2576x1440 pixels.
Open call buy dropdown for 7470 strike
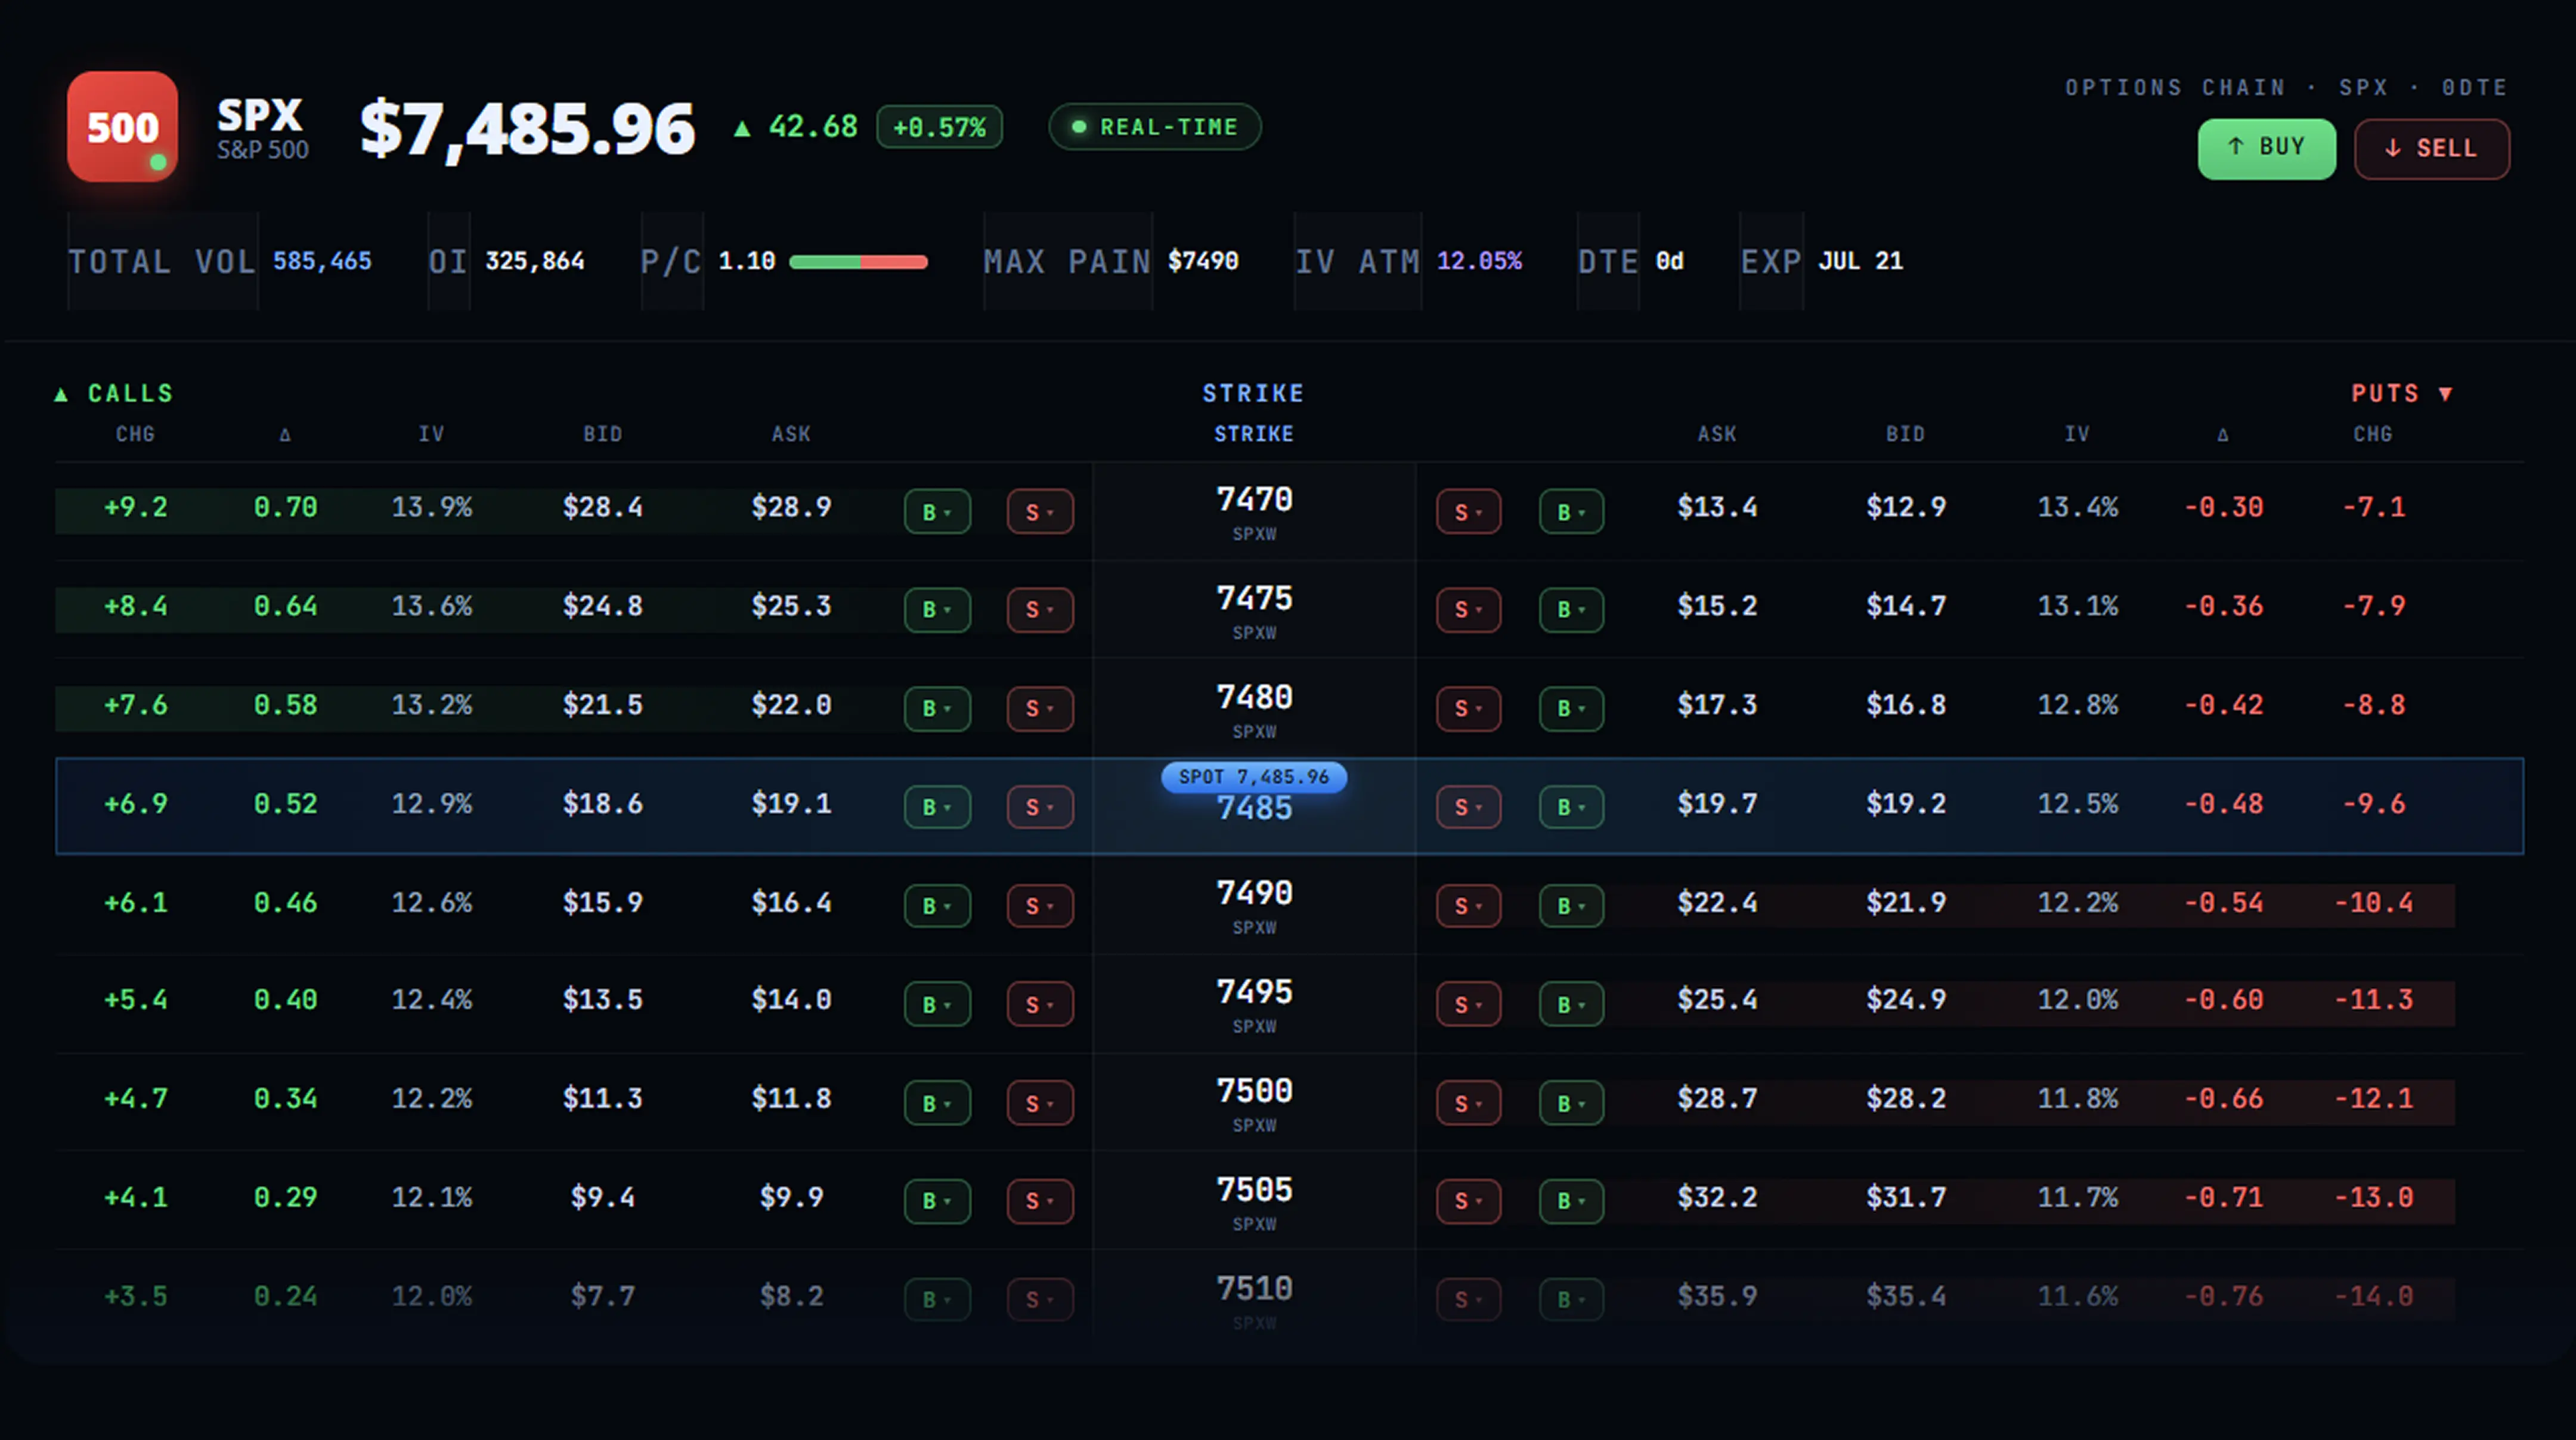(937, 511)
